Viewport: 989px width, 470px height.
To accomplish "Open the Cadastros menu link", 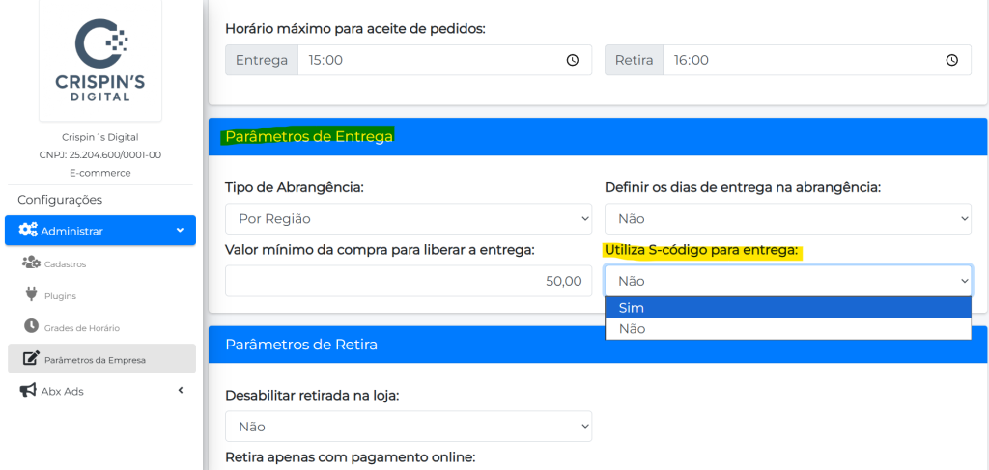I will click(65, 263).
